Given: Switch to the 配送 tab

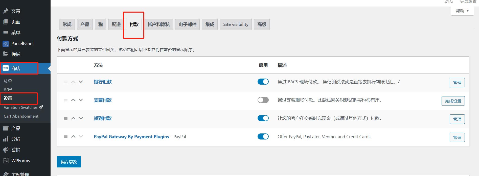Looking at the screenshot, I should (116, 24).
